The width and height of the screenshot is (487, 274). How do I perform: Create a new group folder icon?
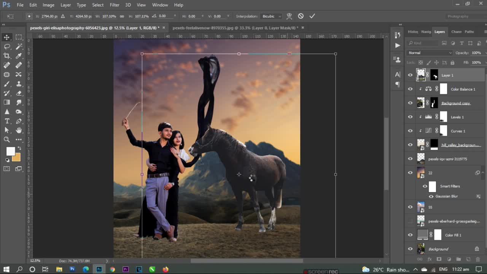pos(458,259)
